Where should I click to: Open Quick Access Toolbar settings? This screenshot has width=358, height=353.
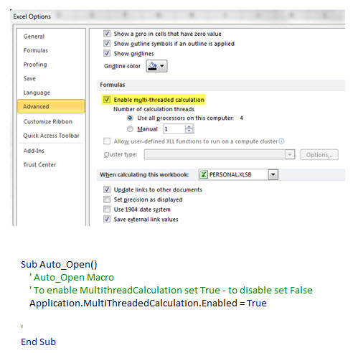pyautogui.click(x=51, y=136)
